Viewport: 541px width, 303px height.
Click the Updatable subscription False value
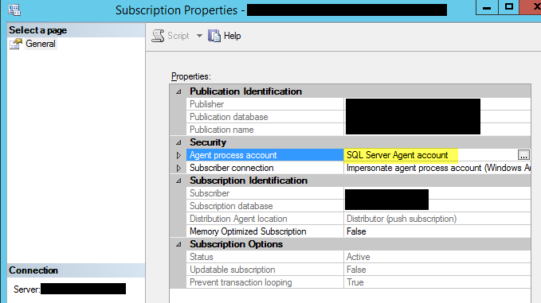(x=356, y=270)
